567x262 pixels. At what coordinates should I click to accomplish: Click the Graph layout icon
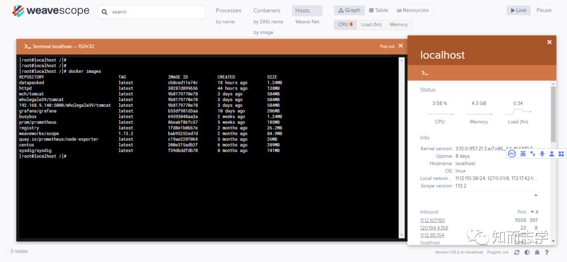point(341,10)
